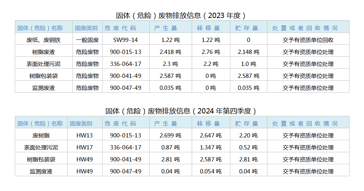Select the SW99-14 code cell

click(x=126, y=40)
